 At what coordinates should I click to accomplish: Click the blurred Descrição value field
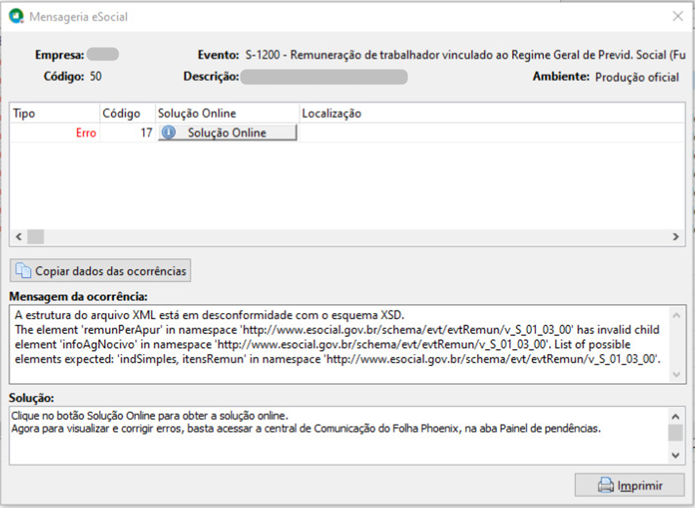pos(324,77)
